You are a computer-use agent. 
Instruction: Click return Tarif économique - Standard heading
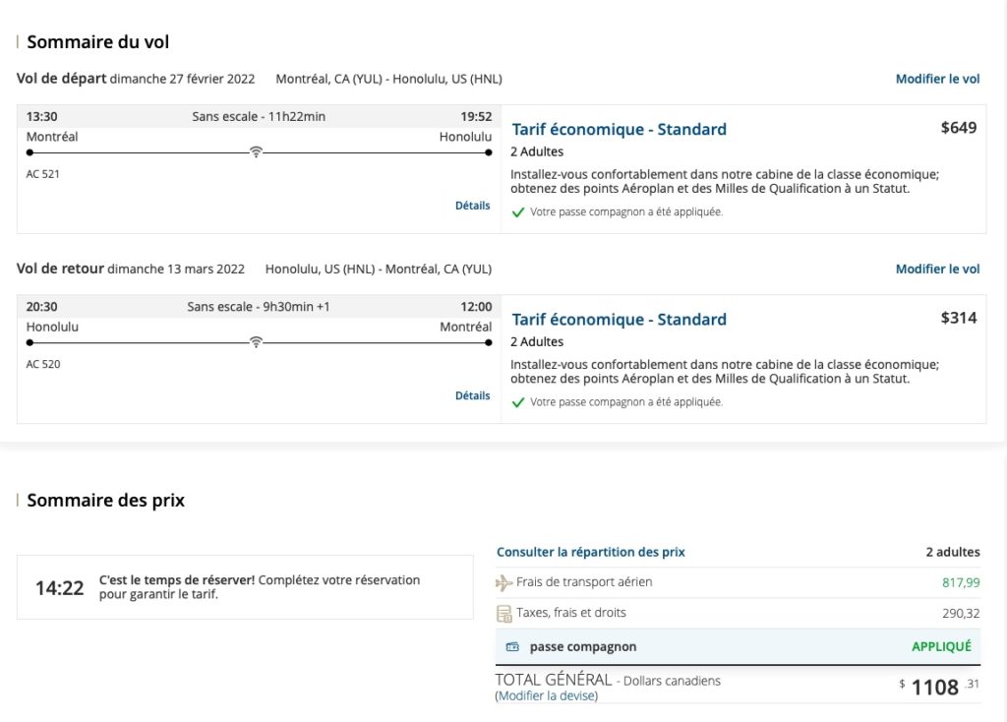coord(619,319)
